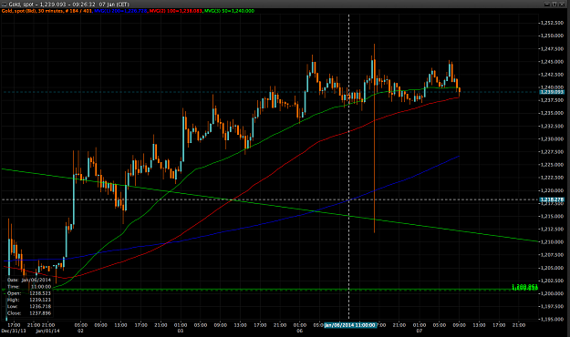Click the 1,227.500 price axis label

[552, 152]
